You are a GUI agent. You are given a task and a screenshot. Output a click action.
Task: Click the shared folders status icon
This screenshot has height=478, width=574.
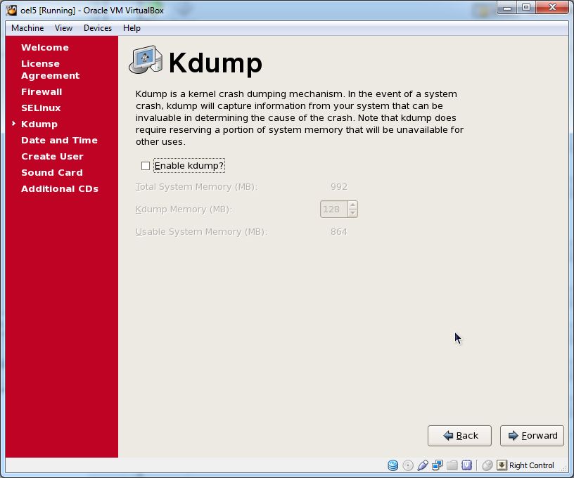pyautogui.click(x=452, y=465)
